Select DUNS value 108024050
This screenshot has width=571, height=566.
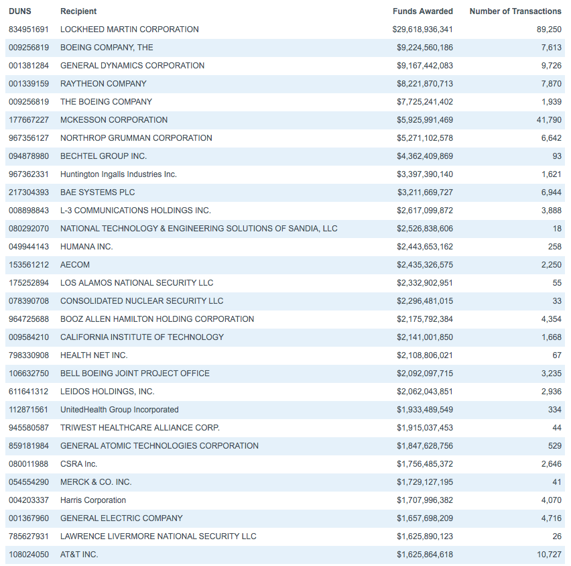[x=28, y=555]
